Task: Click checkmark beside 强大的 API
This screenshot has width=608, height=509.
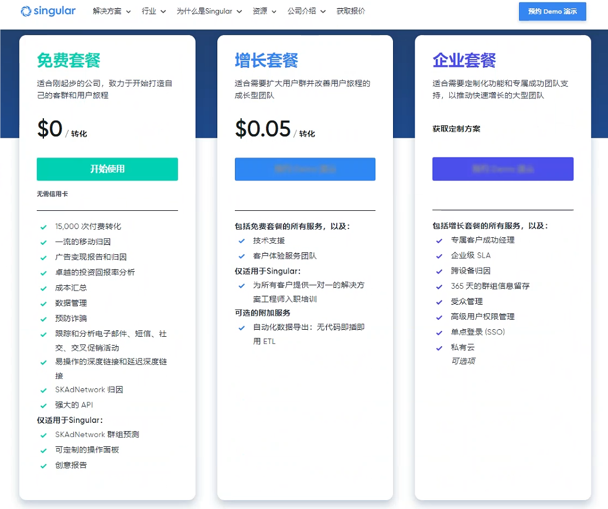Action: click(x=43, y=406)
